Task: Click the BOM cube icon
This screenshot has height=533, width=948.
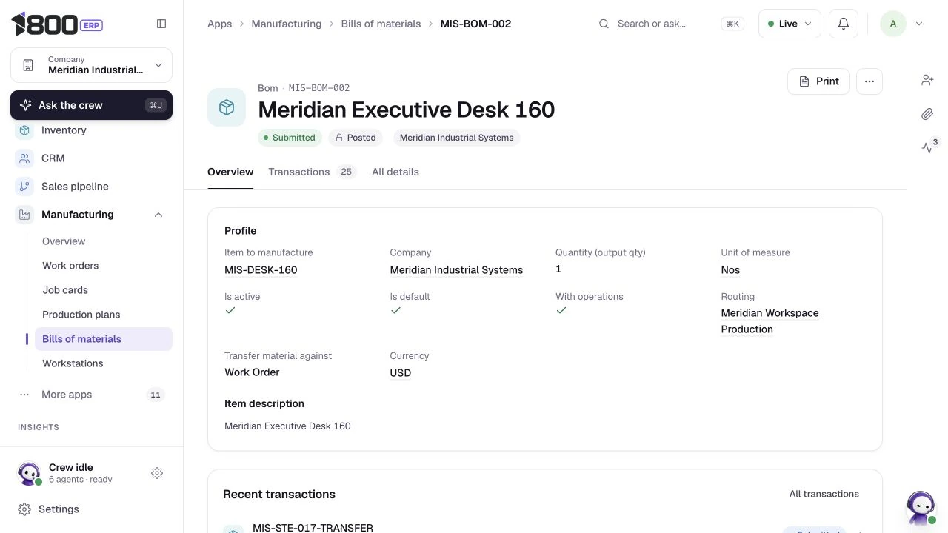Action: pos(227,107)
